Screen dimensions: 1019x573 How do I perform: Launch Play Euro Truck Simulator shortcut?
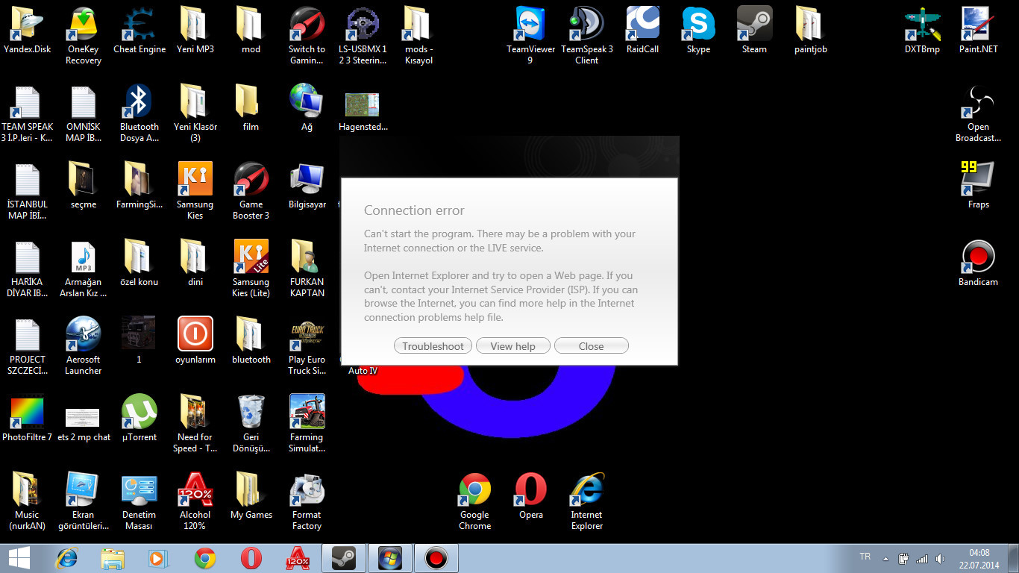click(307, 346)
